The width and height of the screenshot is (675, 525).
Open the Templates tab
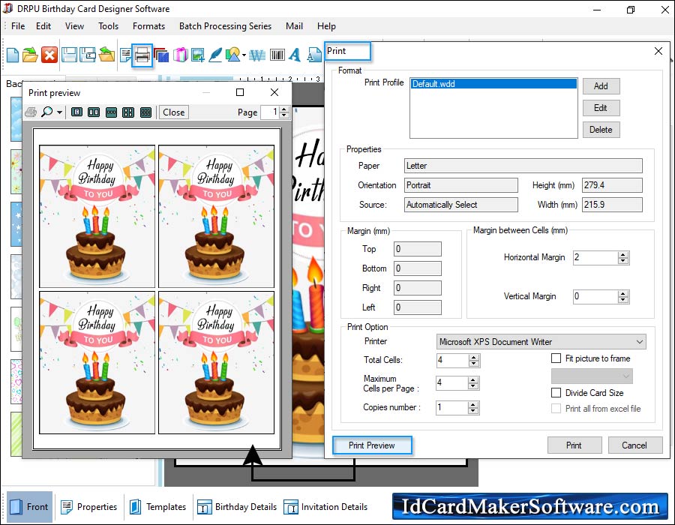click(157, 507)
